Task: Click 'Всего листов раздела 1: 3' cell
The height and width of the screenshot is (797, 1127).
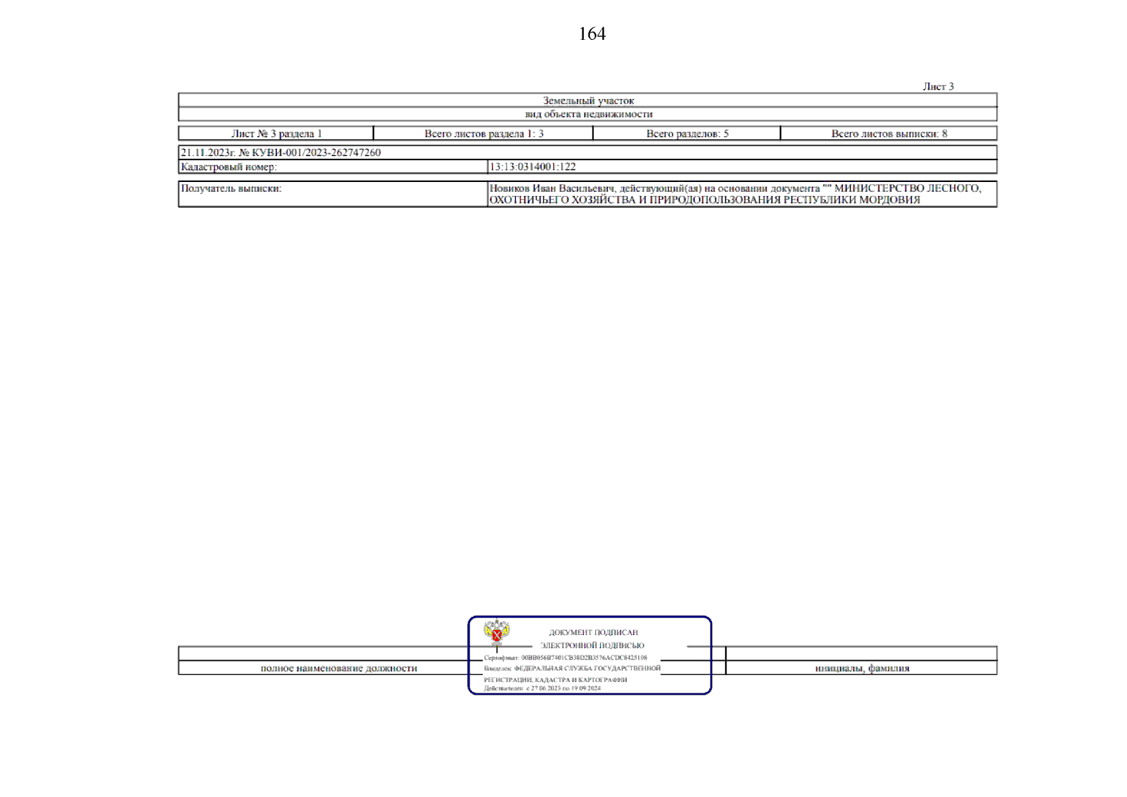Action: [x=483, y=133]
